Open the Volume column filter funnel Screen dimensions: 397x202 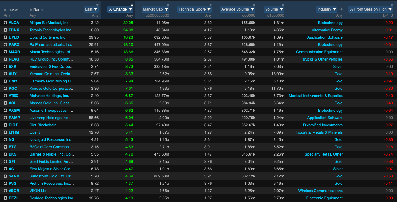(281, 9)
